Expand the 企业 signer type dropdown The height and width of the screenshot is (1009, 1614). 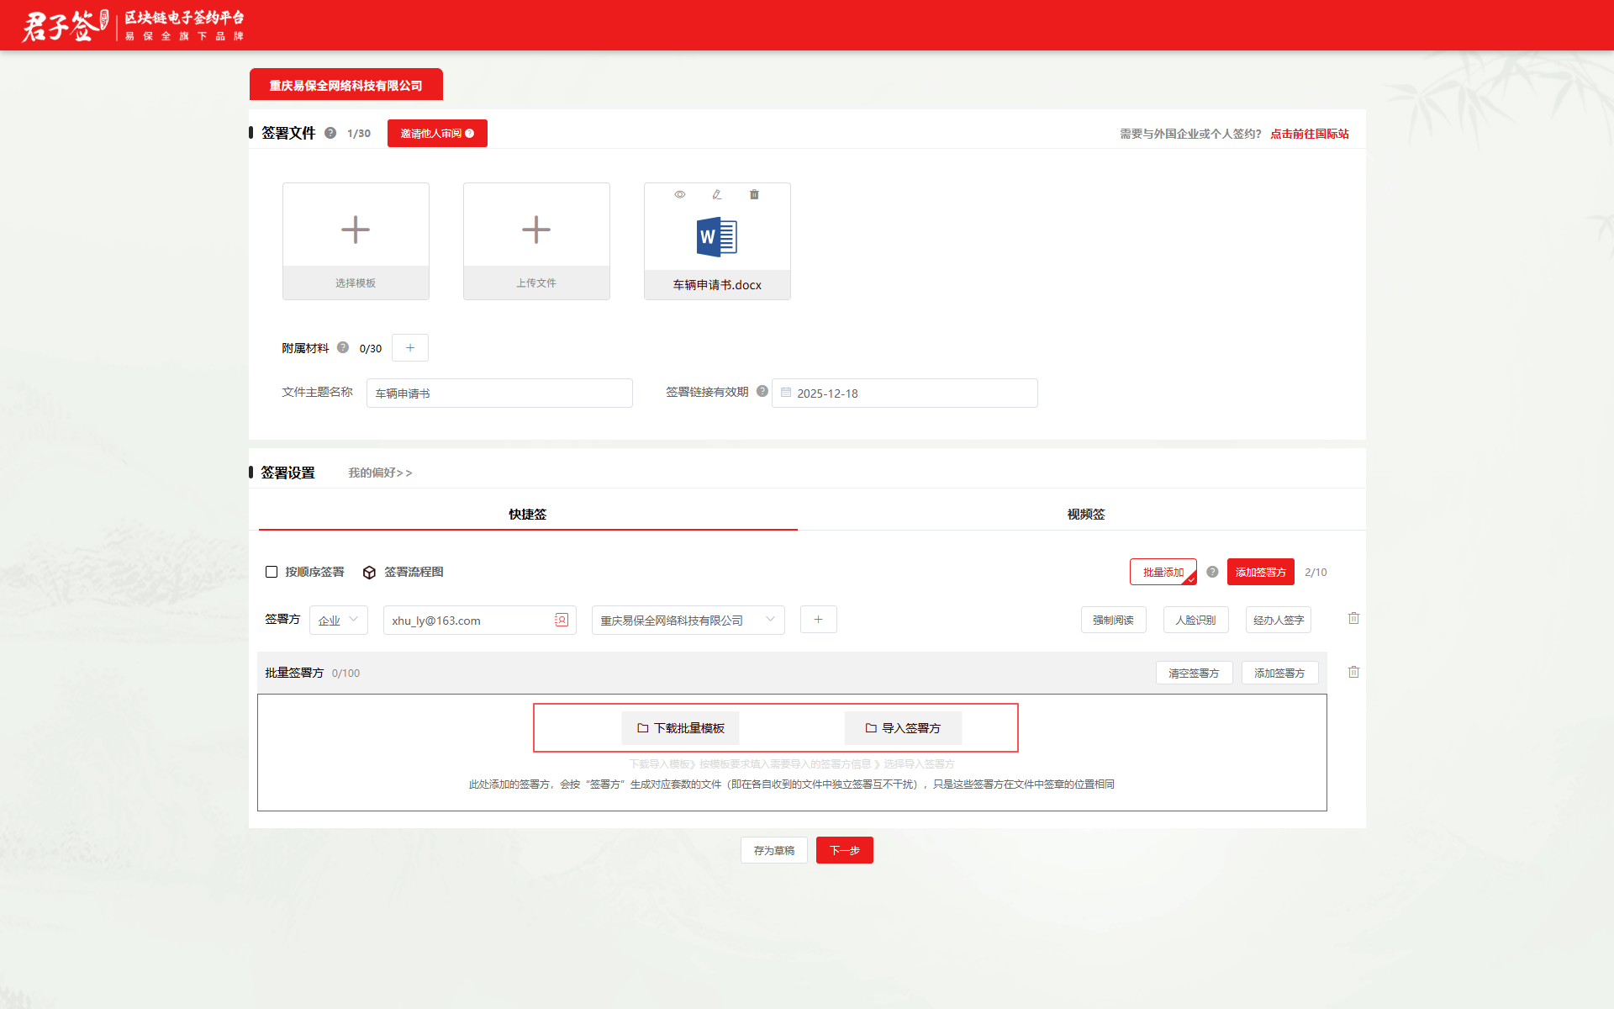pos(338,620)
